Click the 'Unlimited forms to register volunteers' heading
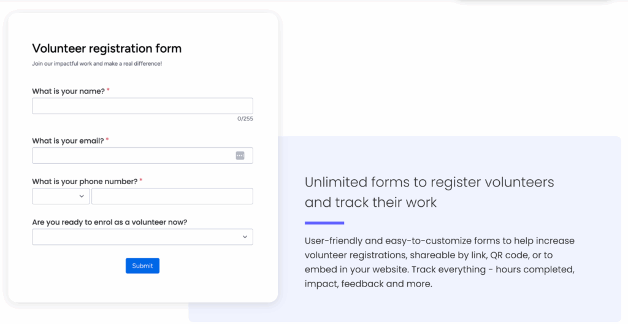Screen dimensions: 628x324 pos(429,192)
